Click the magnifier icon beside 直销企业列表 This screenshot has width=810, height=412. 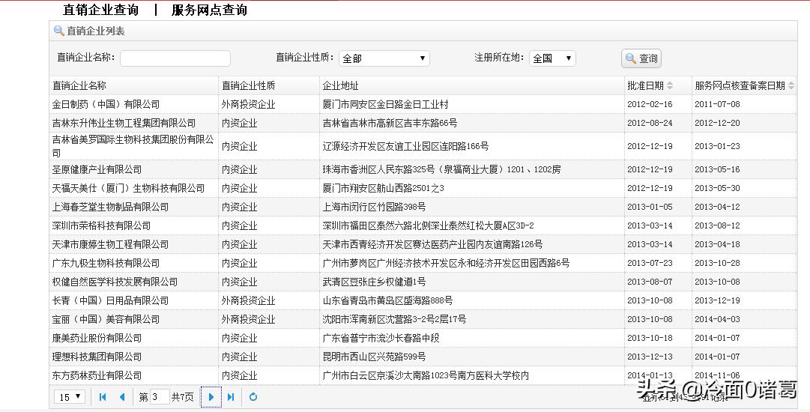click(x=58, y=31)
